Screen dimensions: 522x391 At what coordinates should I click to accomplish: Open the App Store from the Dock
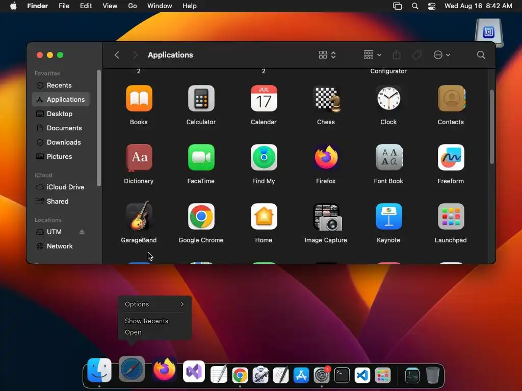[x=301, y=375]
